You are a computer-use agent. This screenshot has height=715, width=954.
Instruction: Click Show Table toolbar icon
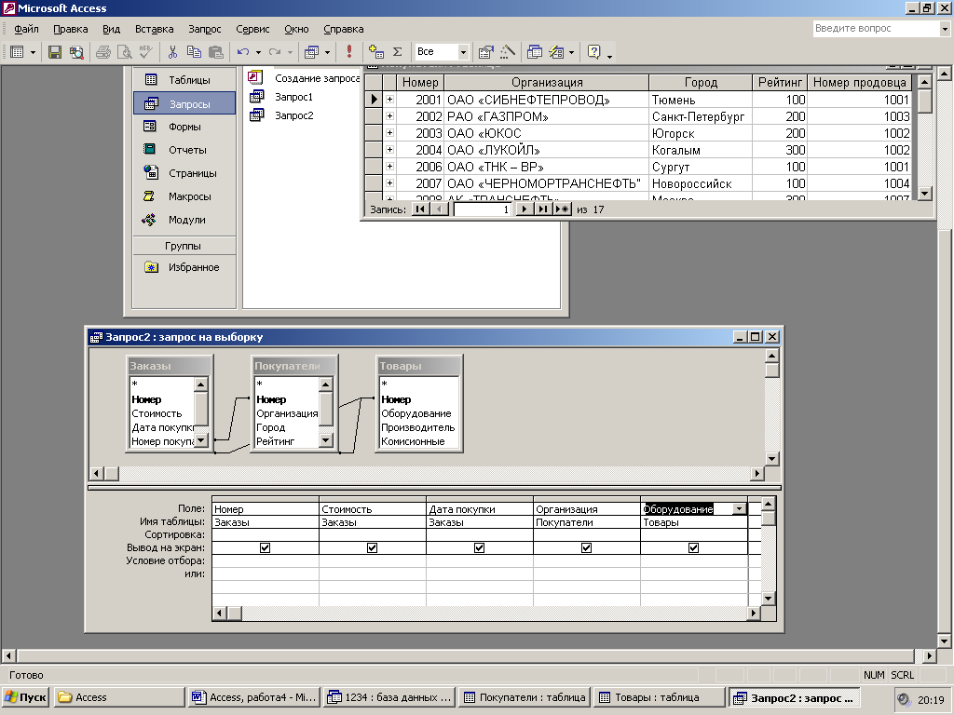pos(376,52)
